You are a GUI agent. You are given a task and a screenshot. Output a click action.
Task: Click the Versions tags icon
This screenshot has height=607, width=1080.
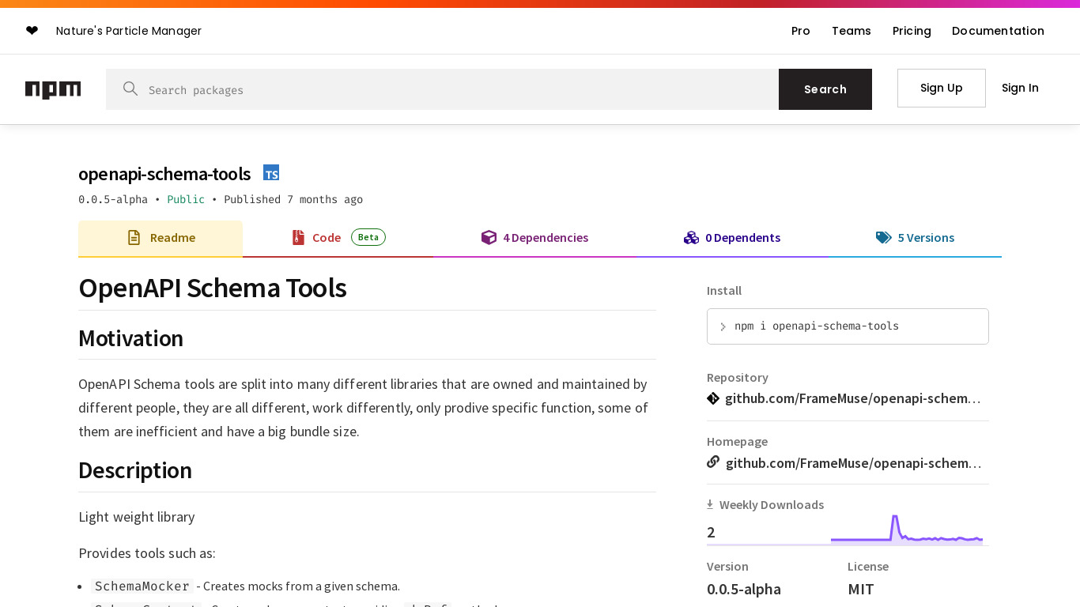(883, 238)
